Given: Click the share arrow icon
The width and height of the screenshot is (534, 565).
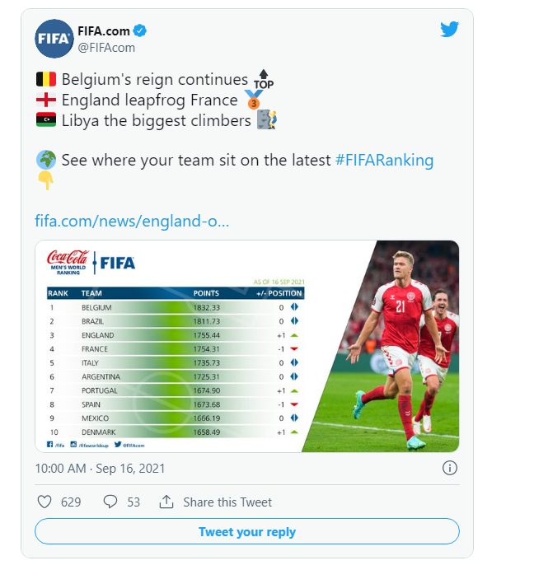Looking at the screenshot, I should point(166,502).
